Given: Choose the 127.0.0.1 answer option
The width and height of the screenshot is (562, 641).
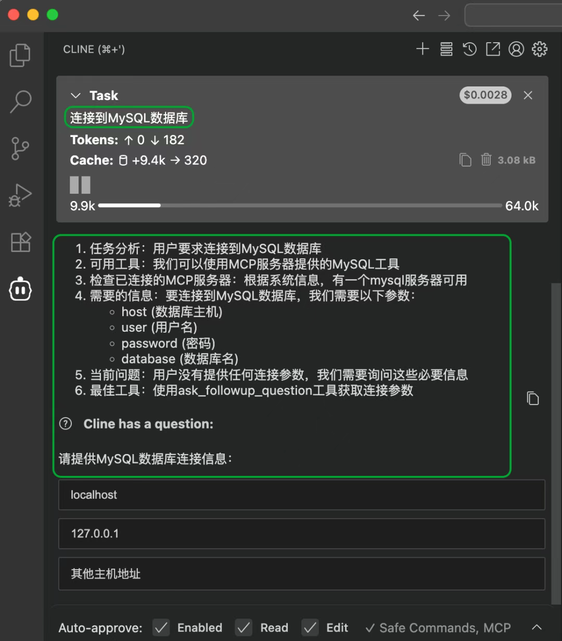Looking at the screenshot, I should pyautogui.click(x=302, y=533).
